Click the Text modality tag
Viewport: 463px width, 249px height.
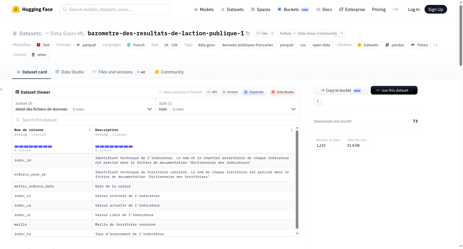click(43, 45)
